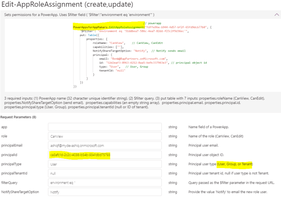Select the filterQuery input field
The width and height of the screenshot is (281, 197).
[105, 183]
